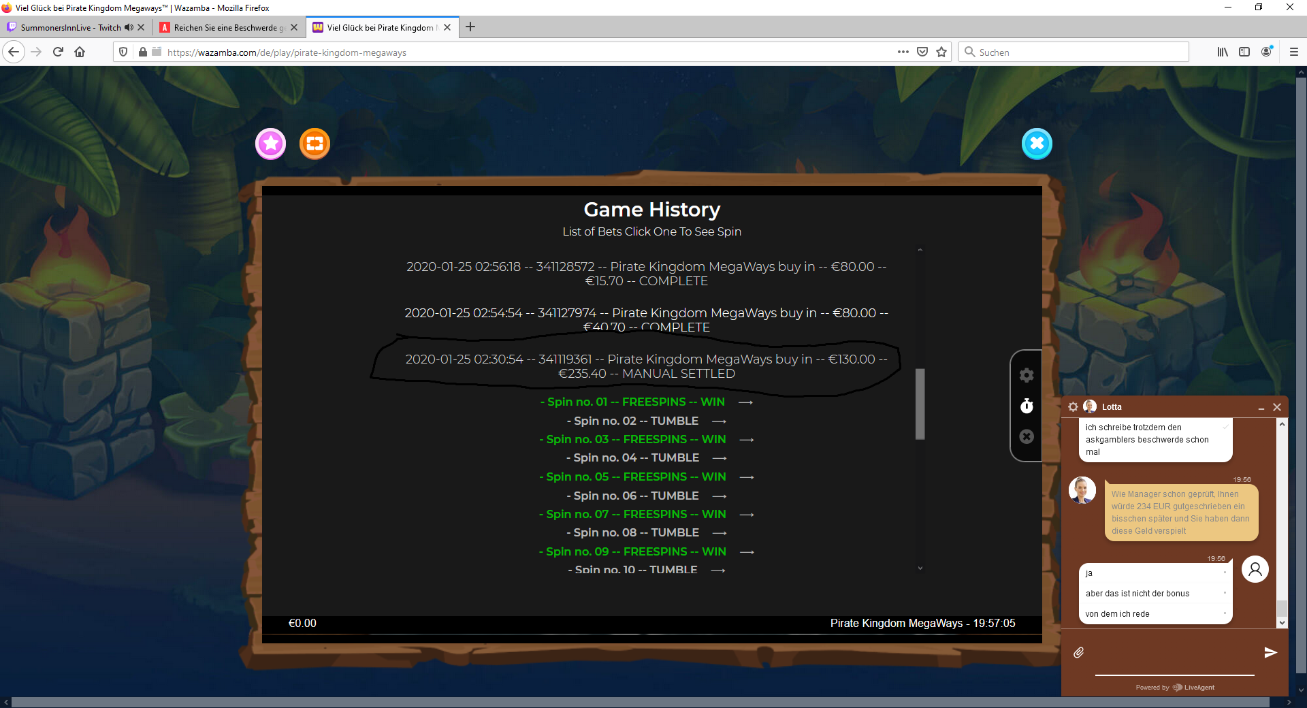Click the €0.00 balance display
The image size is (1307, 708).
point(302,623)
